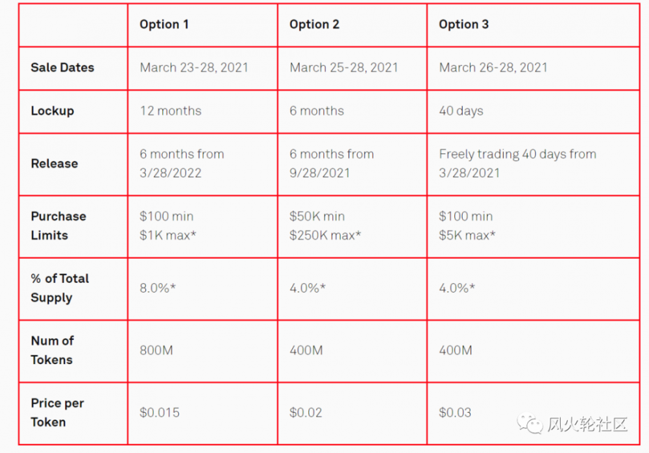The image size is (649, 453).
Task: Click the Price per Token label
Action: point(57,412)
